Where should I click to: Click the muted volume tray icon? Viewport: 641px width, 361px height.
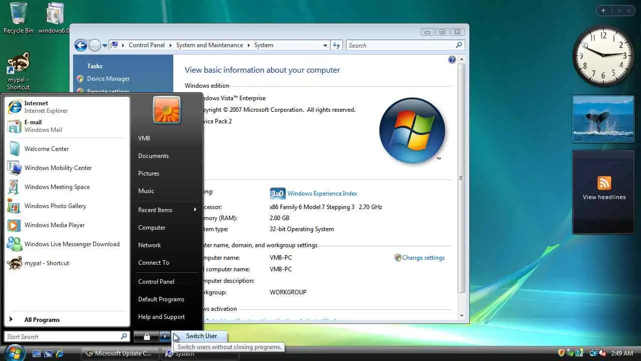(x=602, y=353)
